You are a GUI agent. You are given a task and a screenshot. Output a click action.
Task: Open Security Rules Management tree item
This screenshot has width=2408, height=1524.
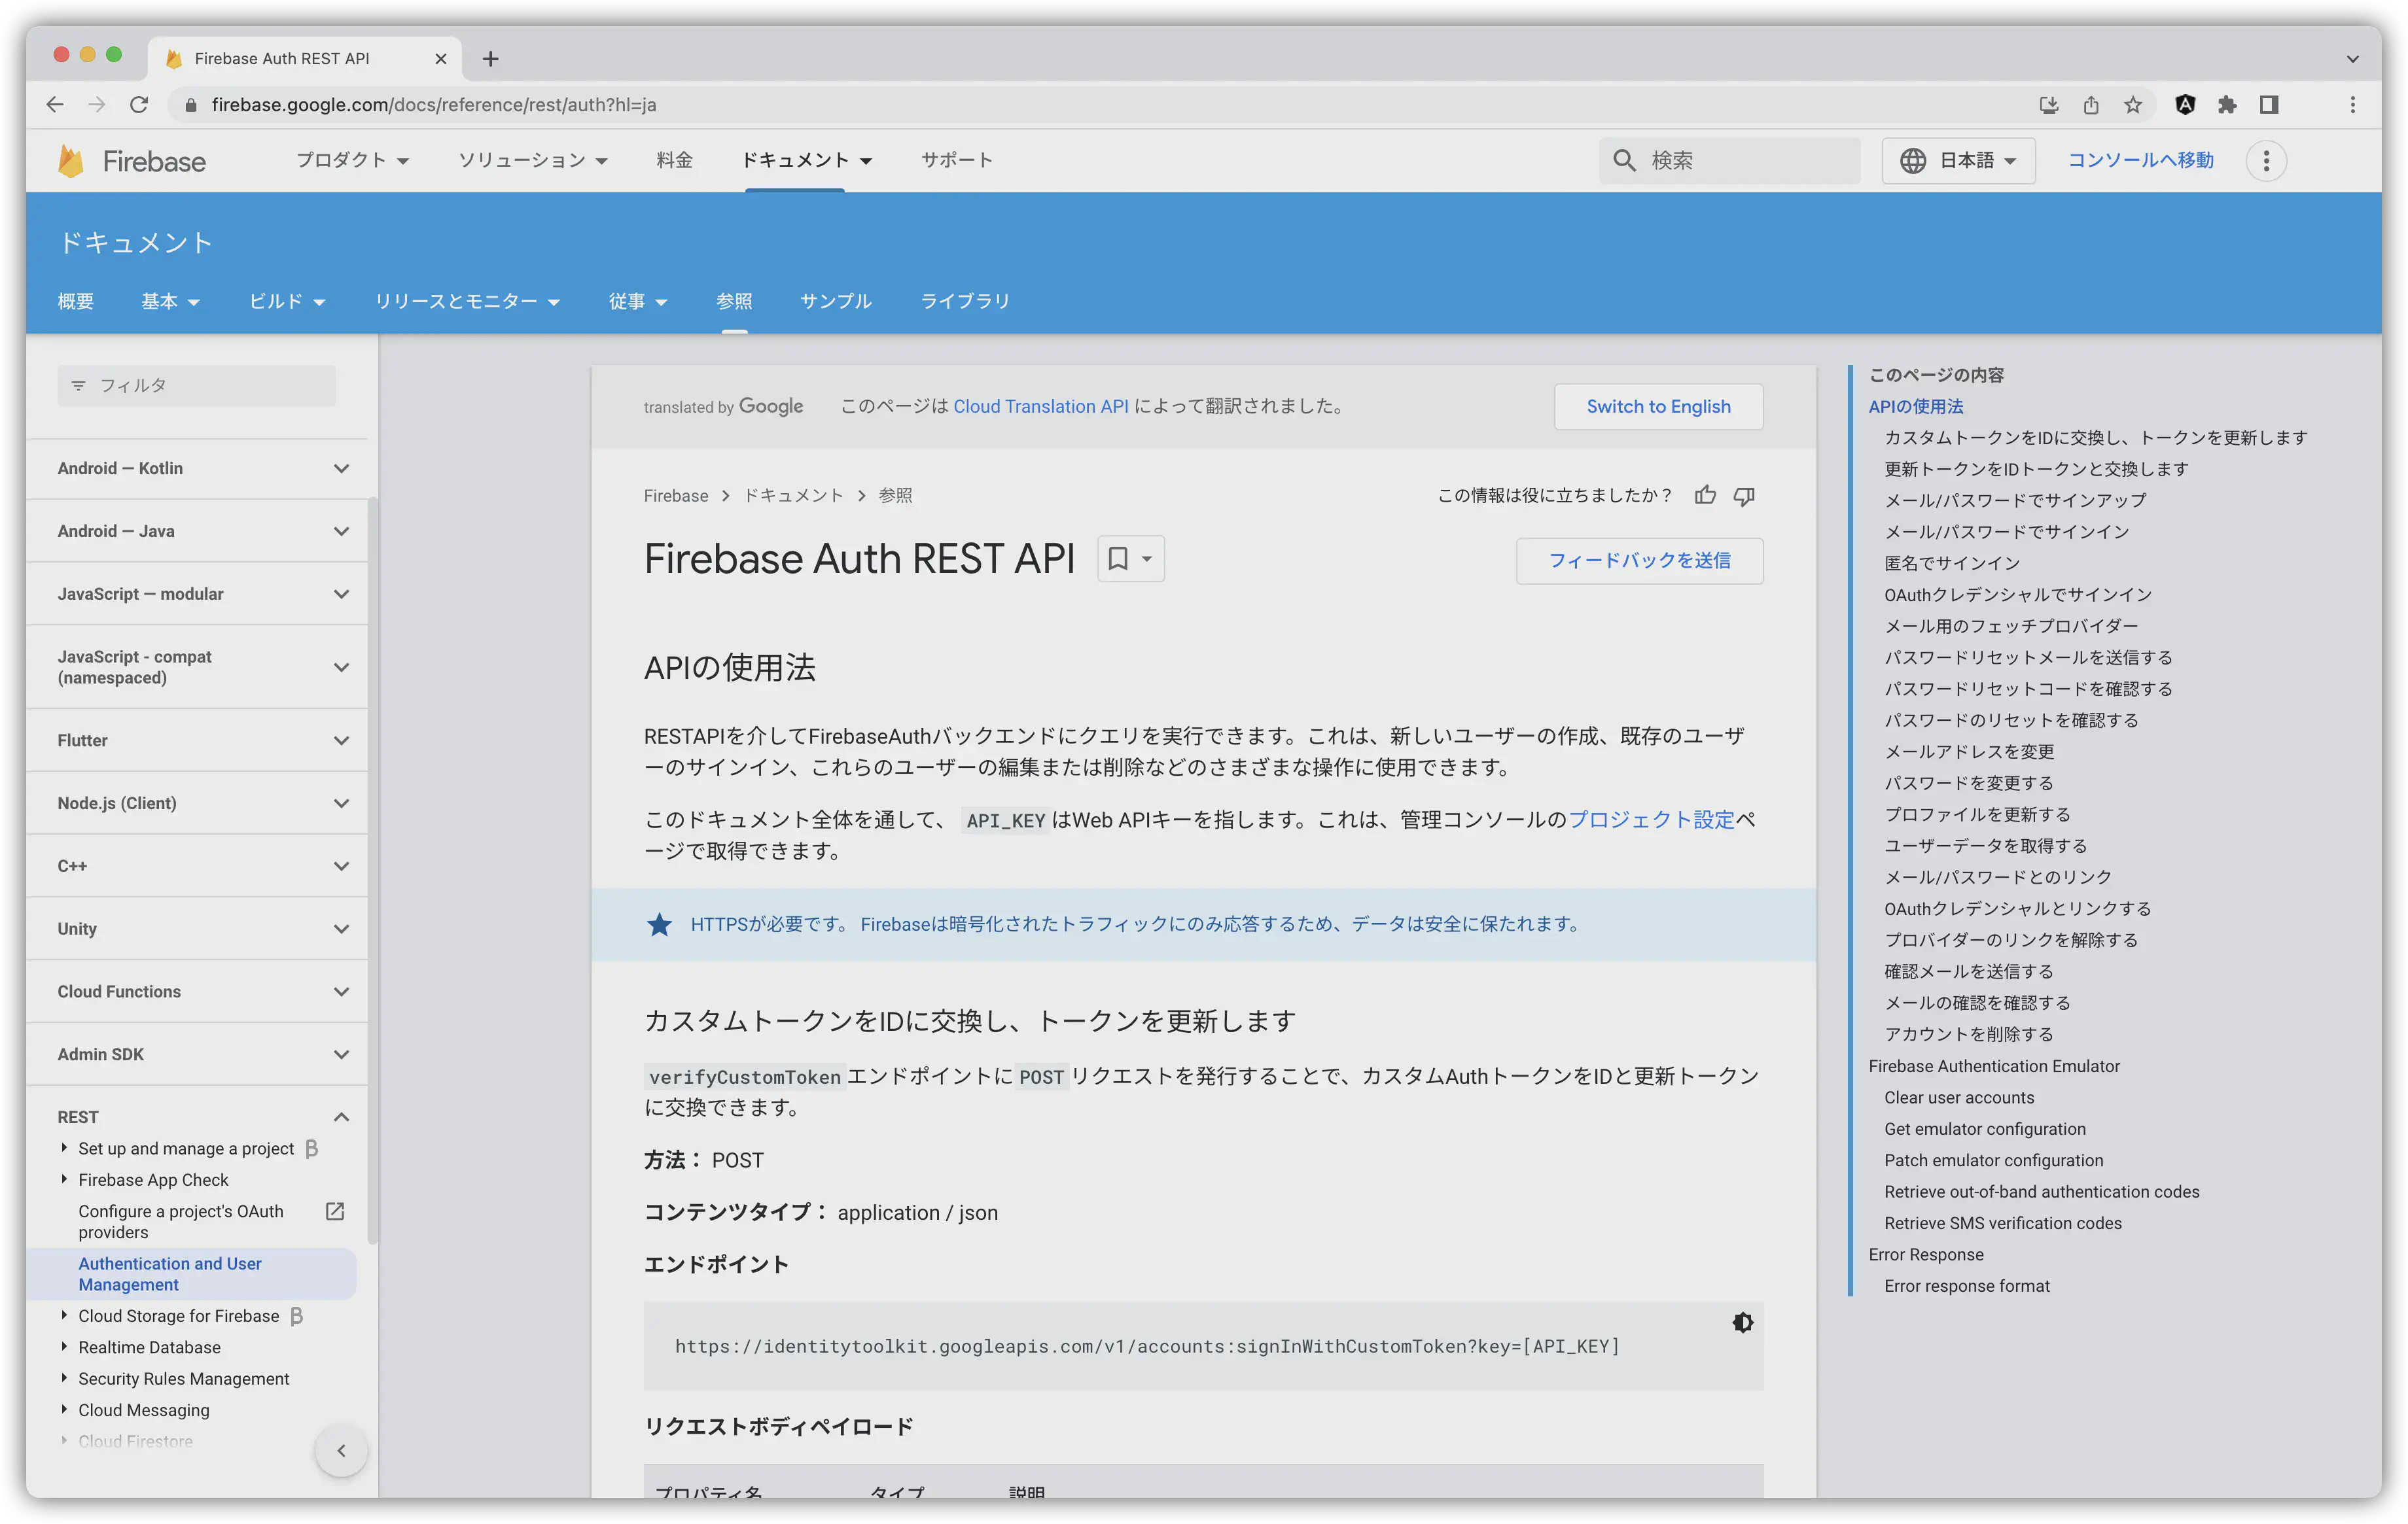pyautogui.click(x=184, y=1379)
